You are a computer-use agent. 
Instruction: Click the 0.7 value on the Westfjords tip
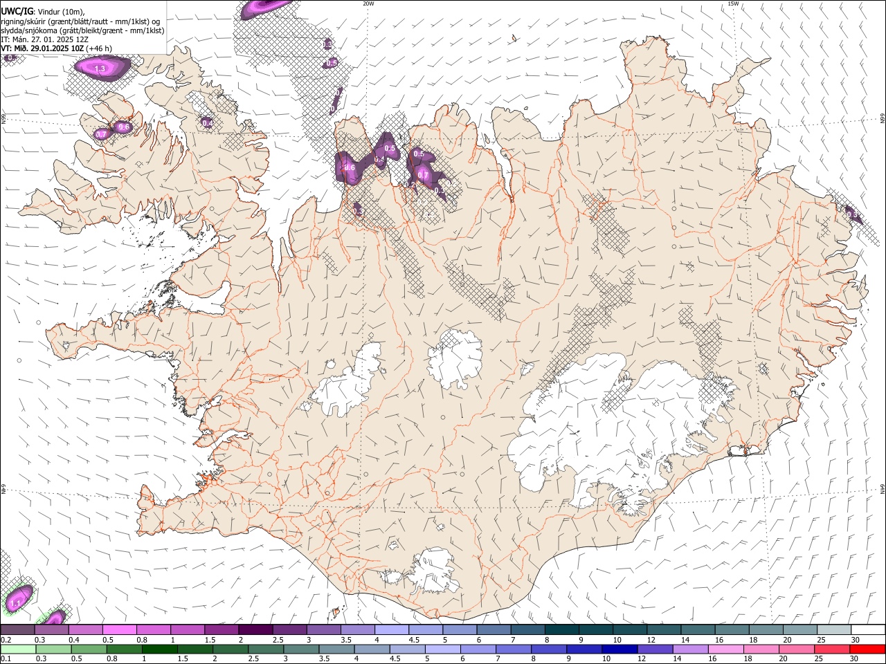101,133
